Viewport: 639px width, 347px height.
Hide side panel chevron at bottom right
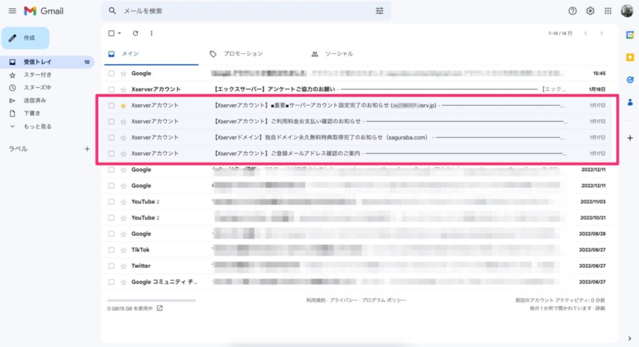tap(630, 338)
